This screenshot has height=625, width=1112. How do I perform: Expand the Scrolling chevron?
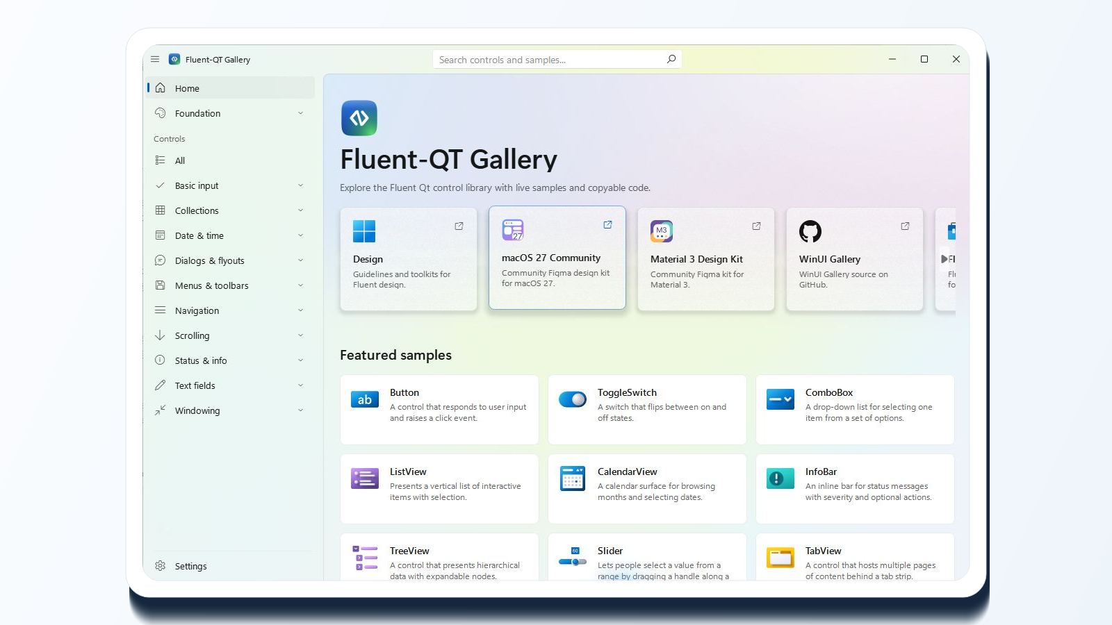click(301, 335)
